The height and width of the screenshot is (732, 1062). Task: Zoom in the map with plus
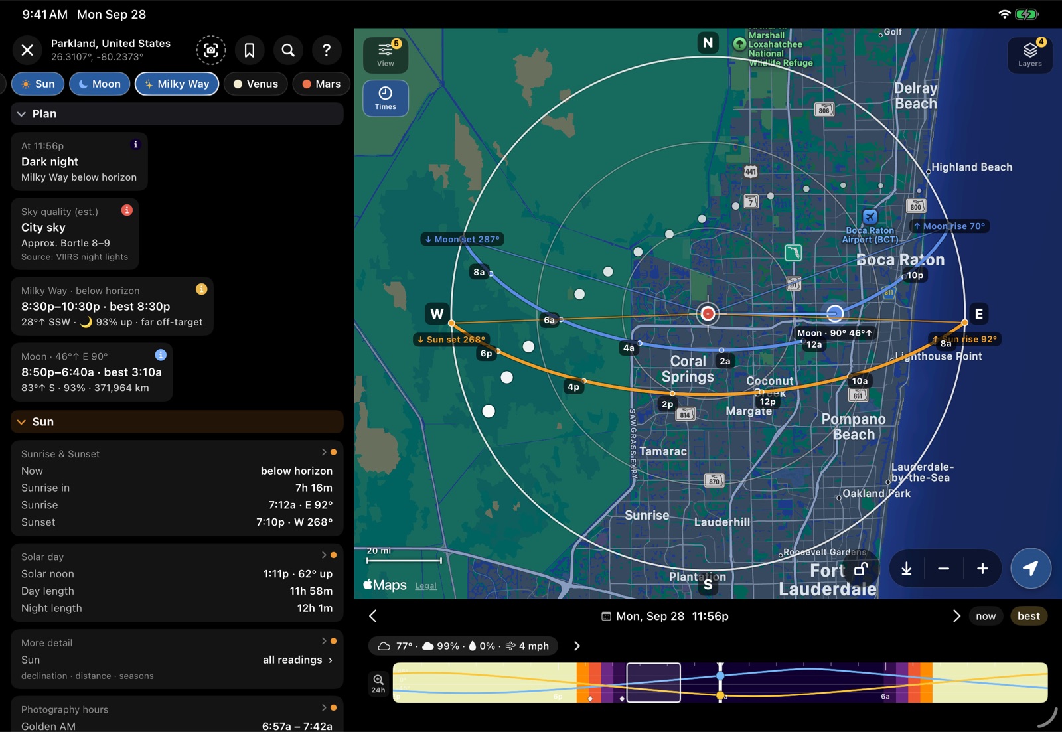coord(983,569)
